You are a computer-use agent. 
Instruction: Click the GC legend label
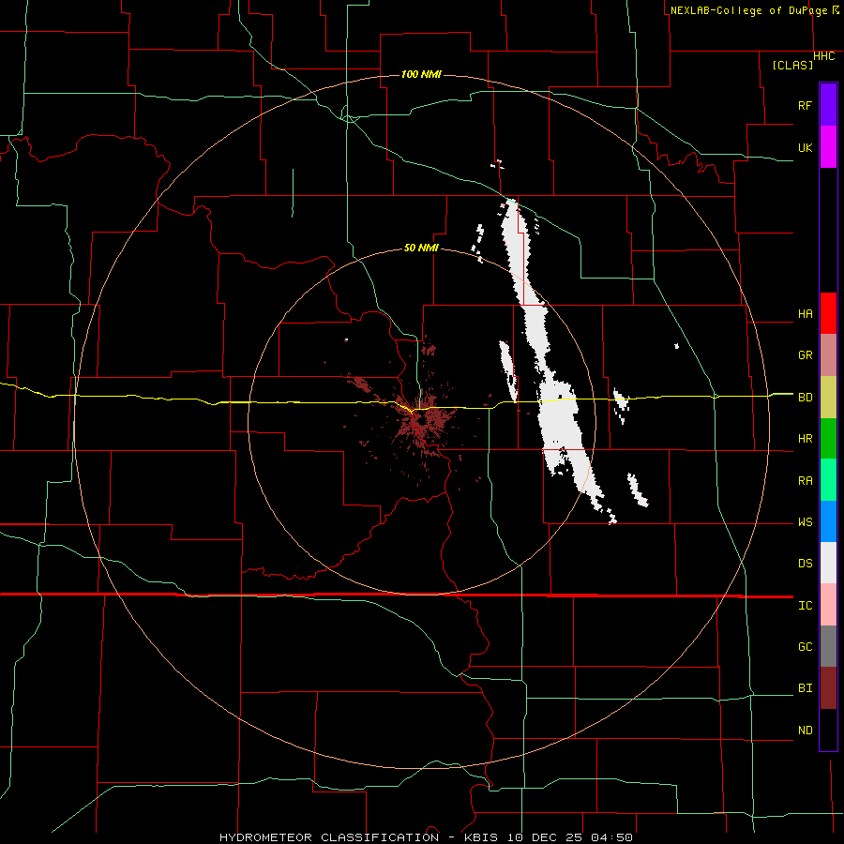tap(805, 646)
